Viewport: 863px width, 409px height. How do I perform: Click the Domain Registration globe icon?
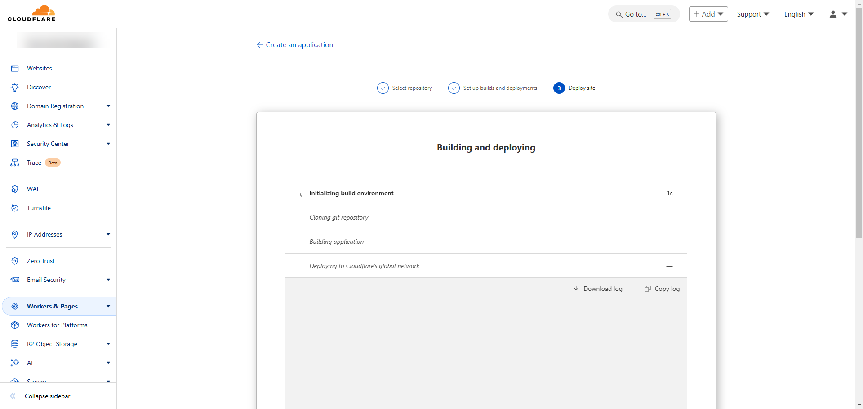pos(15,106)
